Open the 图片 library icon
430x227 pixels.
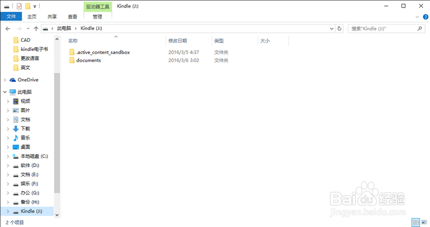click(x=16, y=110)
